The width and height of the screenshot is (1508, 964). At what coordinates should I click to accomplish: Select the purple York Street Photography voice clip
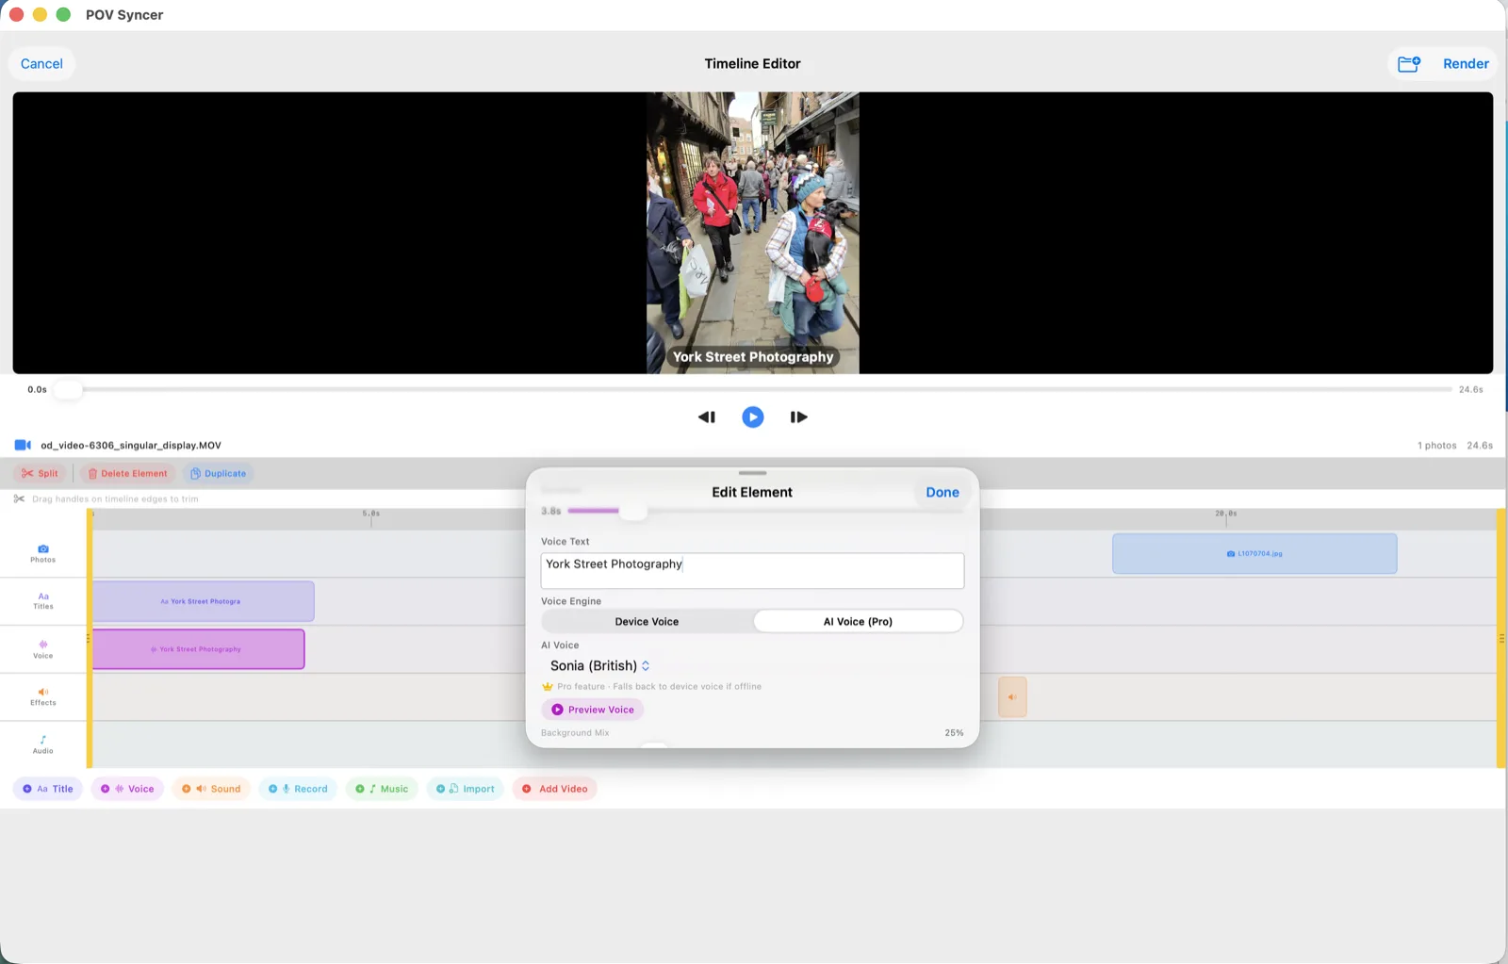click(x=199, y=649)
